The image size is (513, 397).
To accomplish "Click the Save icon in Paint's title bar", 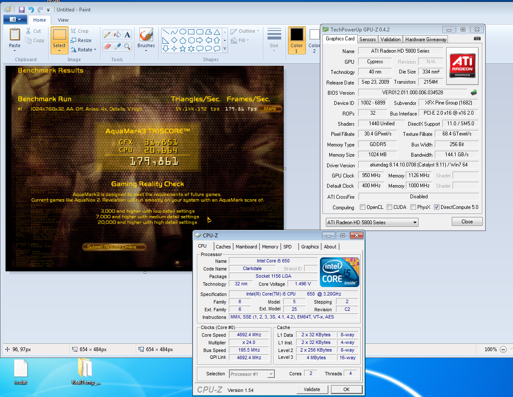I will point(22,9).
